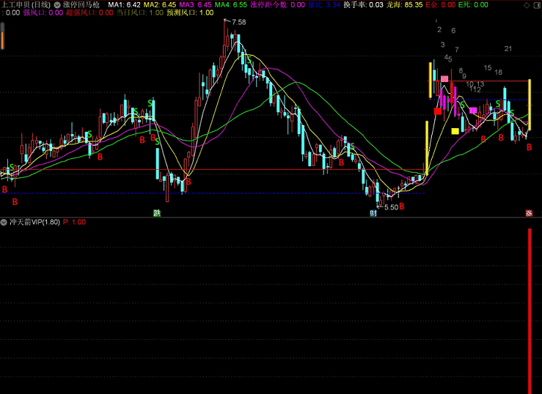Click the tall red 冲天箭 signal bar

click(530, 311)
